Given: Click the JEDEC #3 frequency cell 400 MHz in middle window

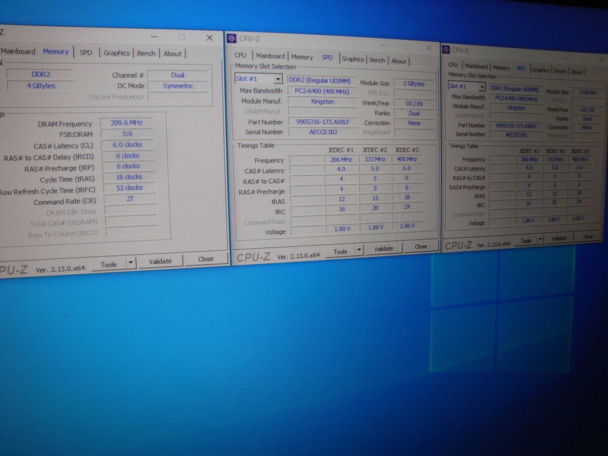Looking at the screenshot, I should point(407,159).
